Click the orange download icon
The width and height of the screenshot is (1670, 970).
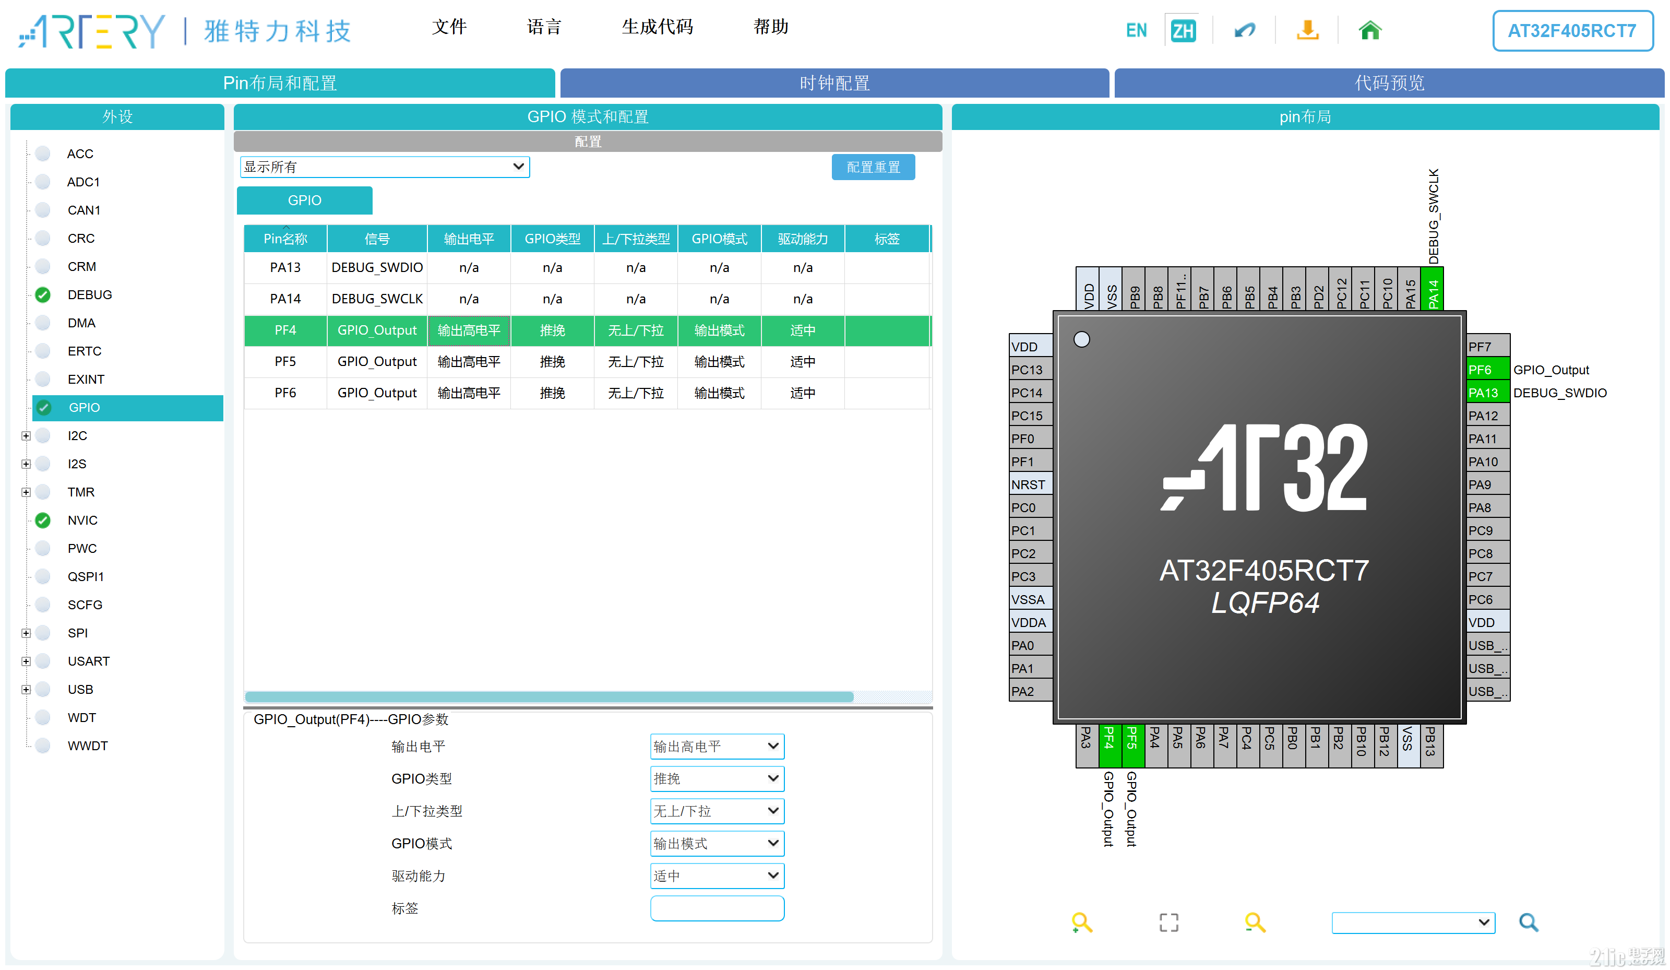(x=1307, y=30)
